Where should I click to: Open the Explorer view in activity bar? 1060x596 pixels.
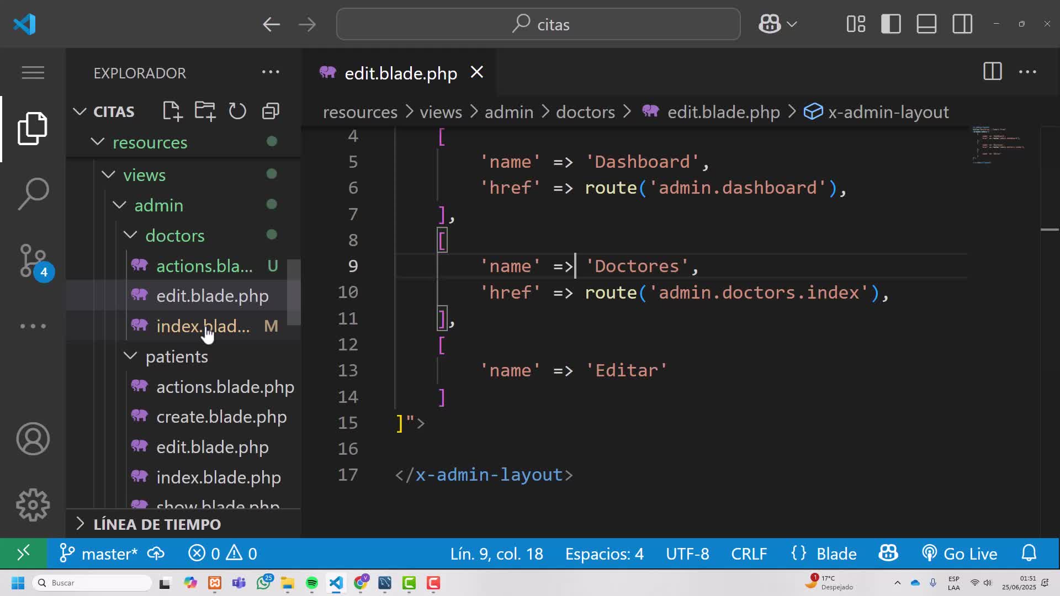(33, 129)
